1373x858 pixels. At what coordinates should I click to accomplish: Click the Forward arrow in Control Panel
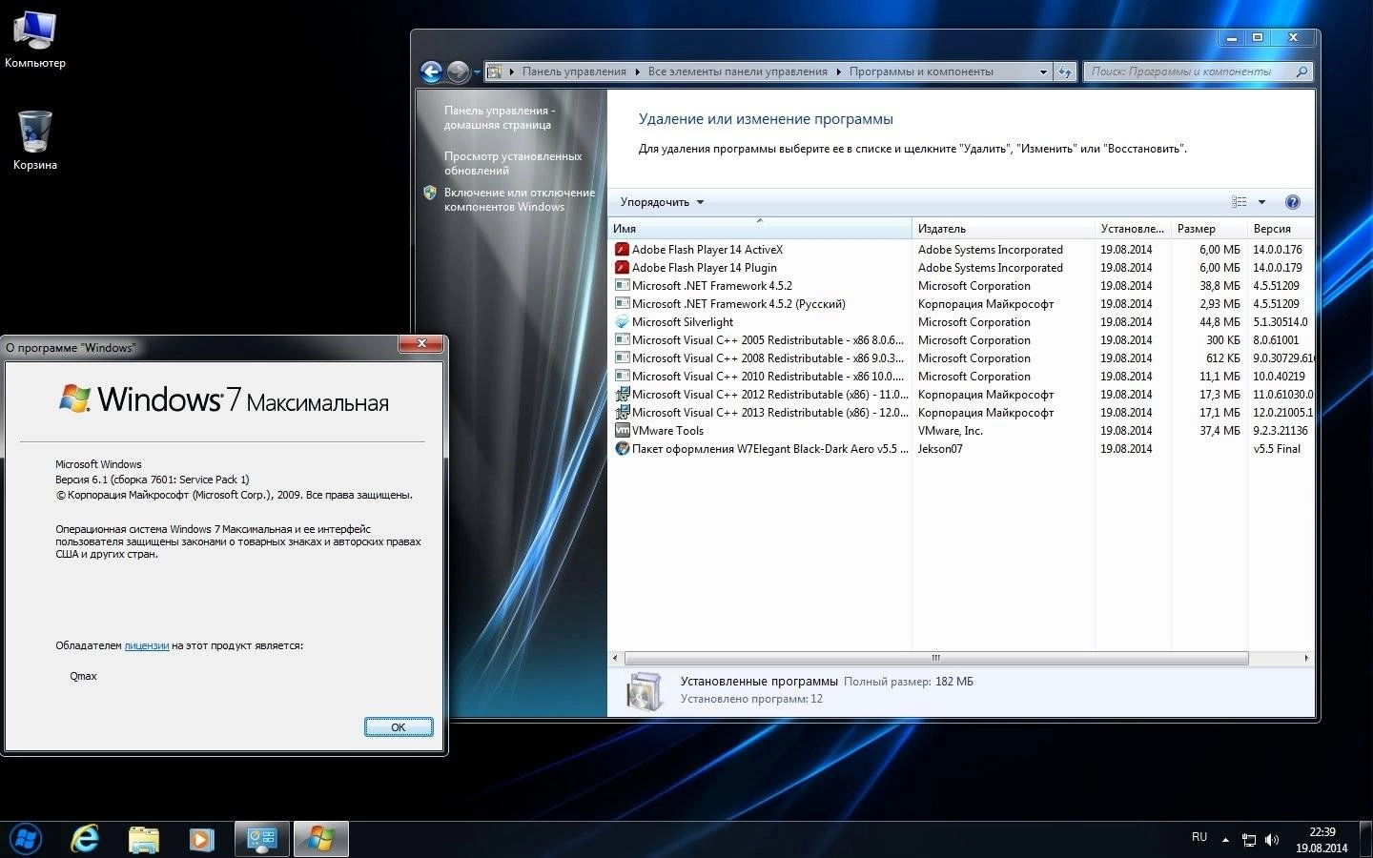(x=459, y=71)
